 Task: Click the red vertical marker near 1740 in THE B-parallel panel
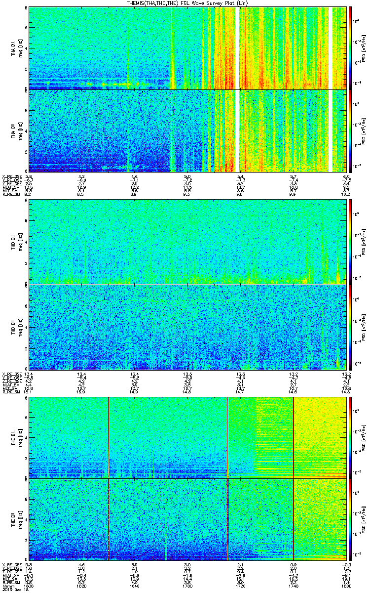point(293,519)
